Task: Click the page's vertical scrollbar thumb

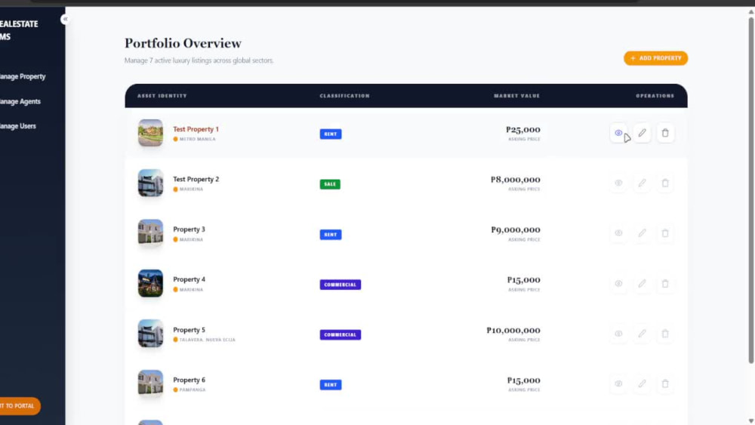Action: [x=750, y=190]
